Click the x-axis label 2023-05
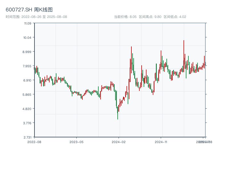Viewport: 228px width, 171px height. (76, 142)
